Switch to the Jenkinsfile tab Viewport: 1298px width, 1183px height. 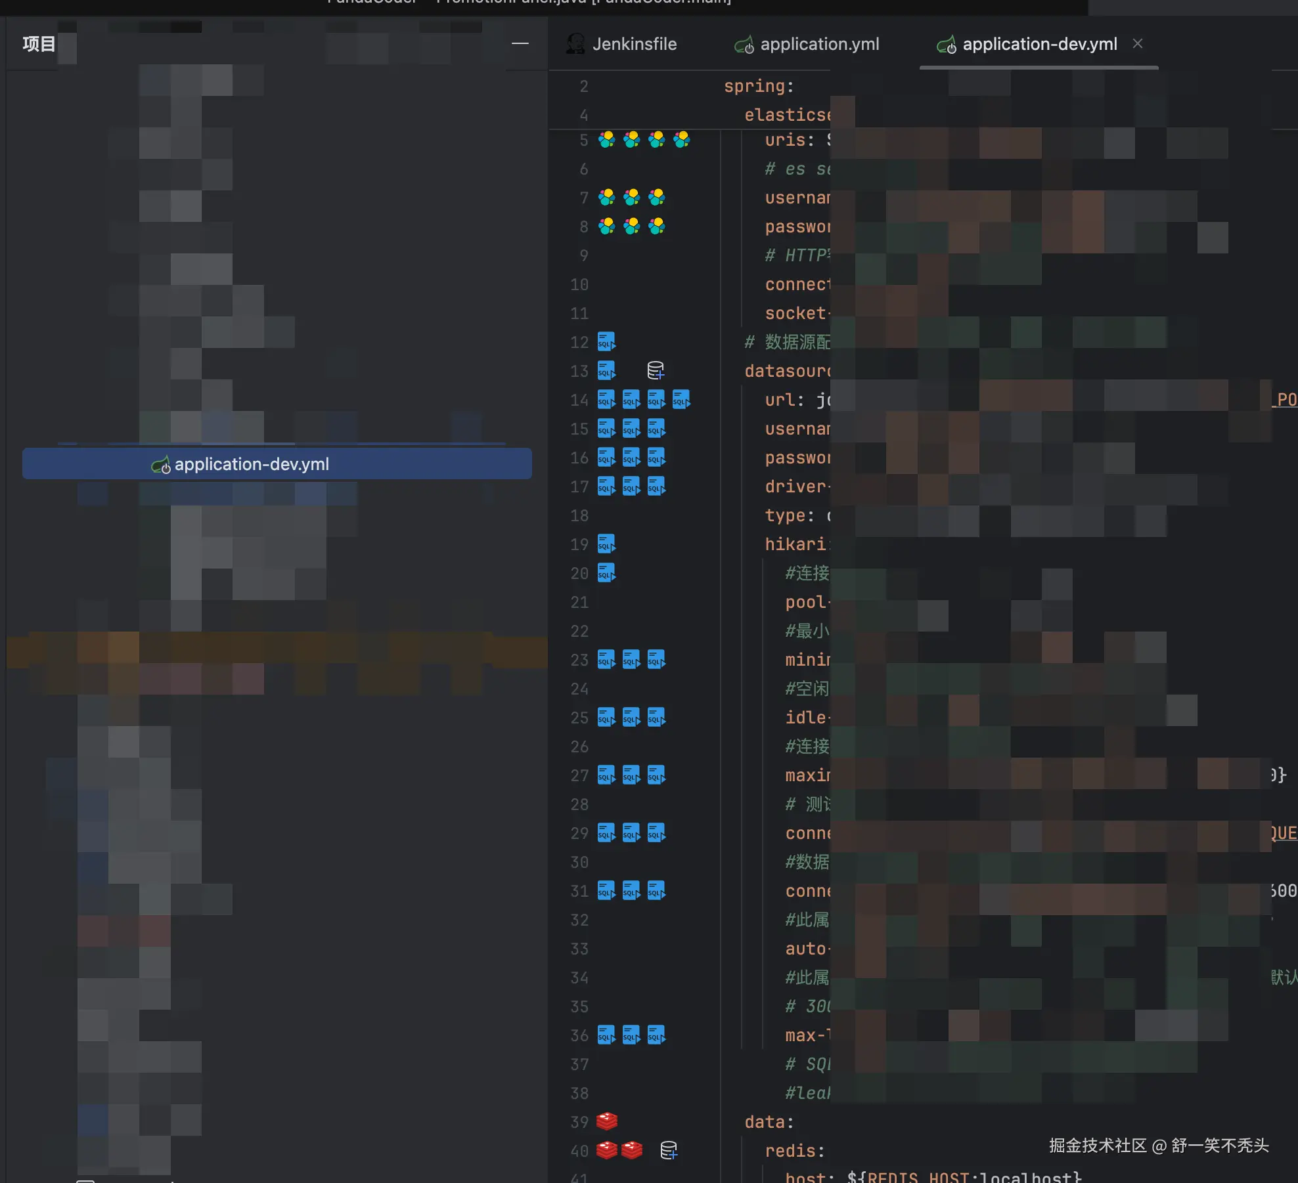634,44
